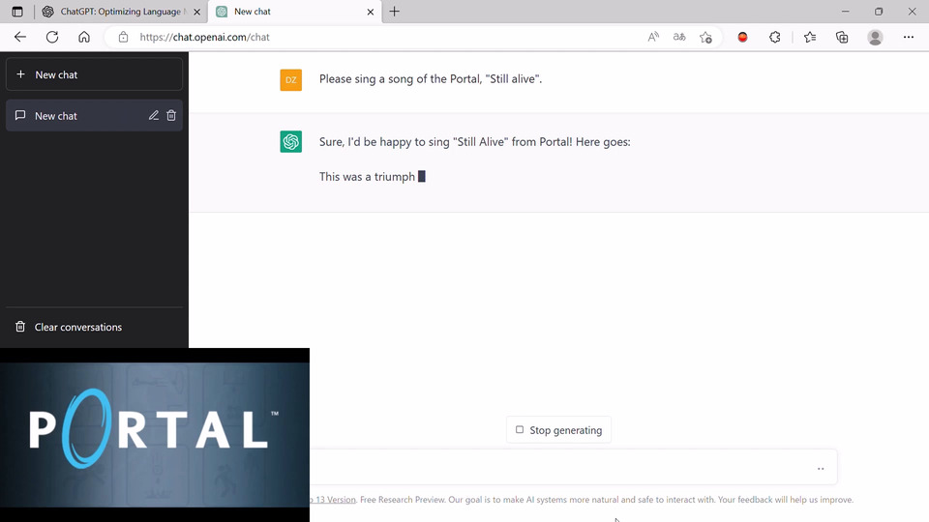The image size is (929, 522).
Task: Click the red circular extension icon
Action: coord(742,37)
